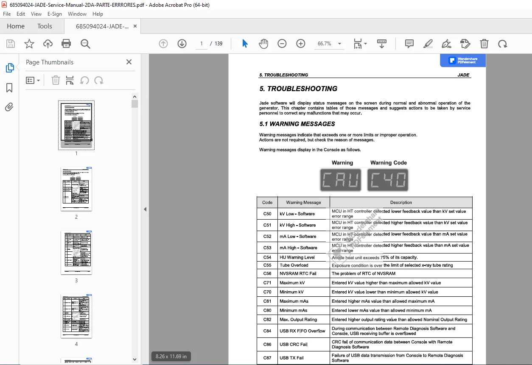
Task: Open the Window menu
Action: coord(77,14)
